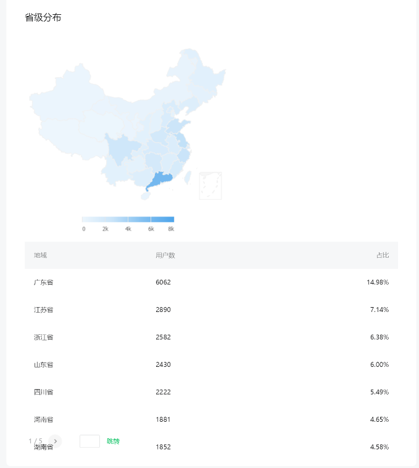Click the 地域 column header

click(40, 255)
